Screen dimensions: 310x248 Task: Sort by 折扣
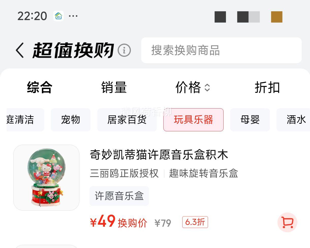[x=267, y=87]
